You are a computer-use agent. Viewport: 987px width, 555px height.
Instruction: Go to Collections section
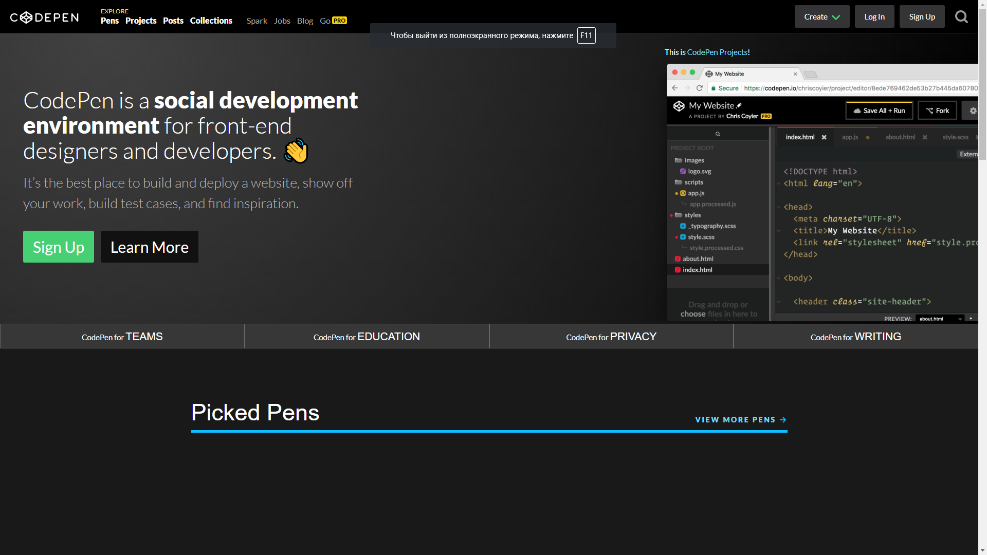point(211,21)
